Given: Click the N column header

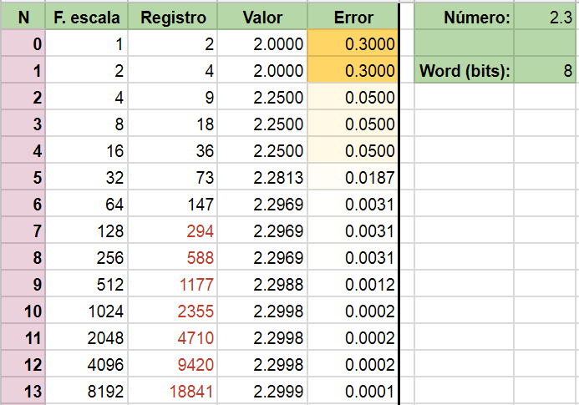Looking at the screenshot, I should (x=23, y=17).
